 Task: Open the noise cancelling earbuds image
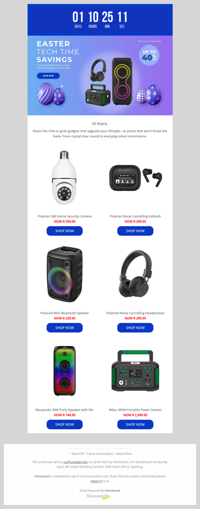tap(135, 178)
